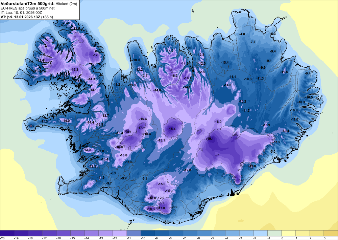Pick the legend swatch labeled -17

pyautogui.click(x=49, y=234)
